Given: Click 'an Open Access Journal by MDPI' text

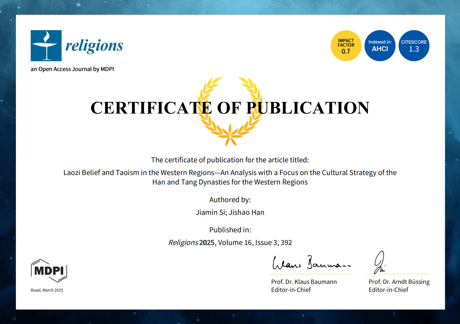Looking at the screenshot, I should tap(72, 69).
